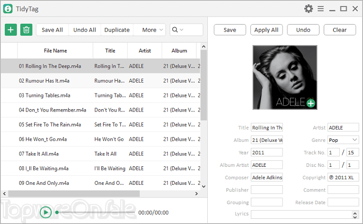Sort by File Name column header

(55, 51)
